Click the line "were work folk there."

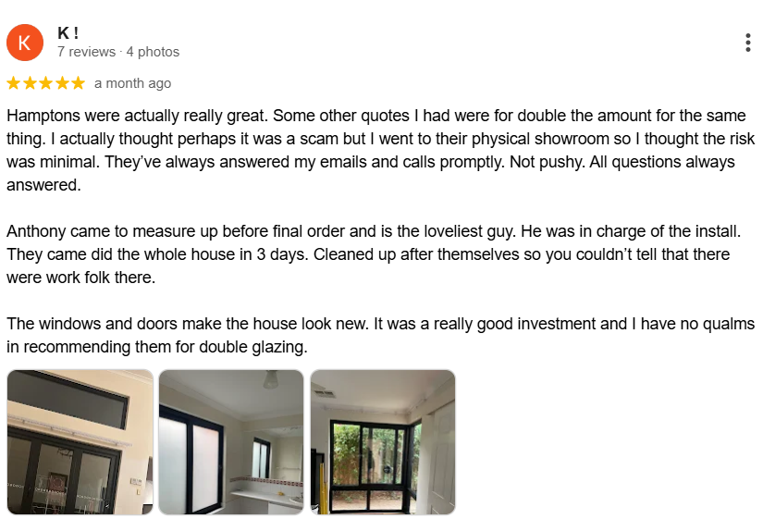tap(80, 278)
